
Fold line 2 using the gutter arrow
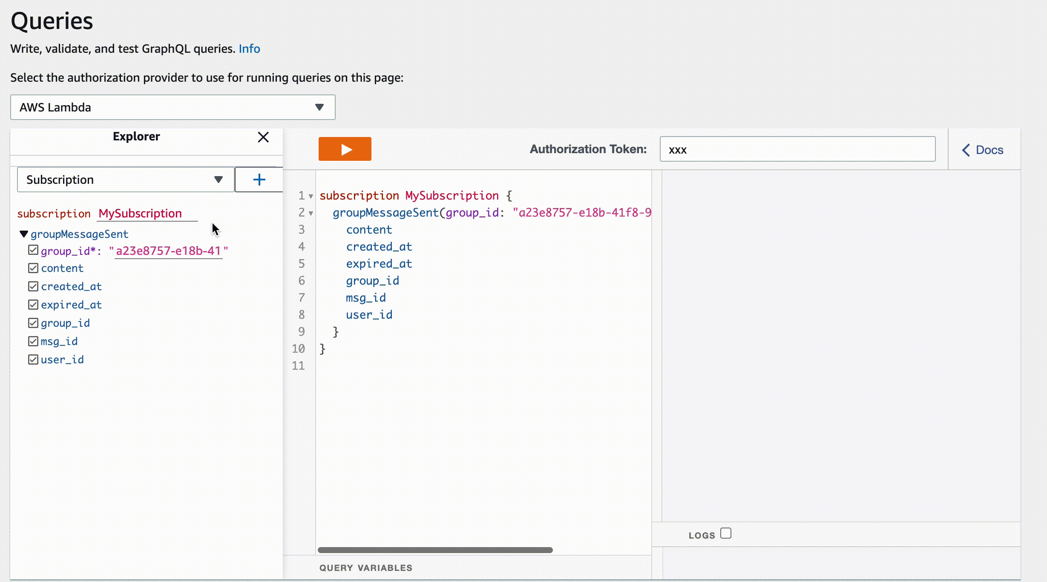point(311,213)
